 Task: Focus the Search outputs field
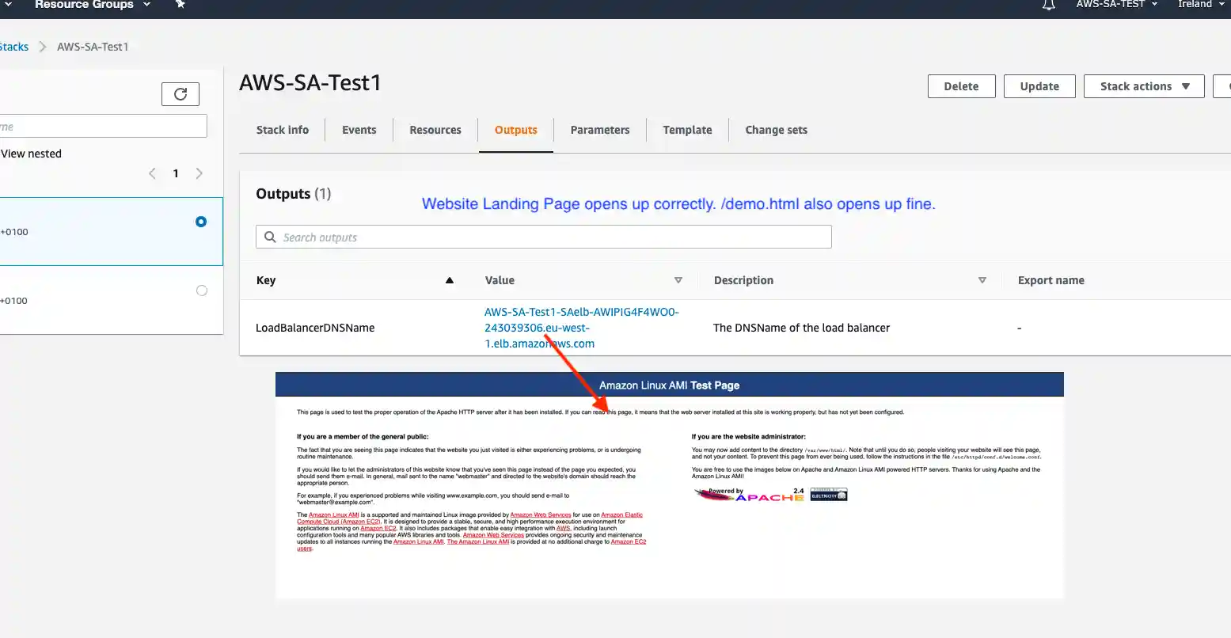544,237
